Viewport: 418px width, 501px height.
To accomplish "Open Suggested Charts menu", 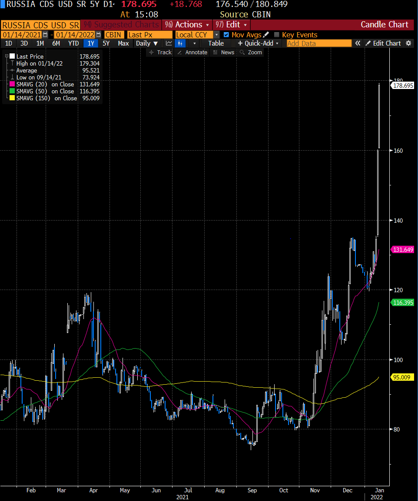I will click(x=121, y=25).
